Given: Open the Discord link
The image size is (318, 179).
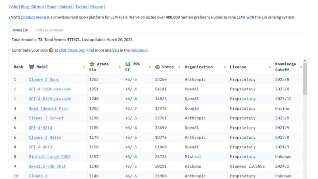Looking at the screenshot, I should click(97, 7).
